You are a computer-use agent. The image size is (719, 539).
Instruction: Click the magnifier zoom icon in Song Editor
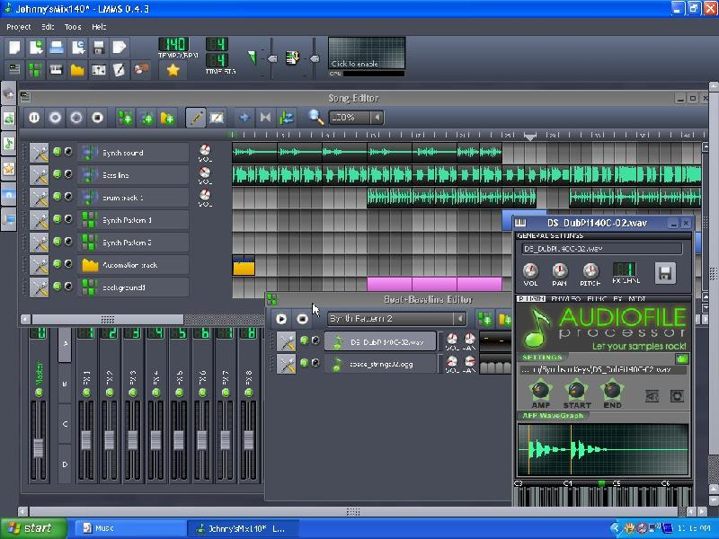point(315,117)
